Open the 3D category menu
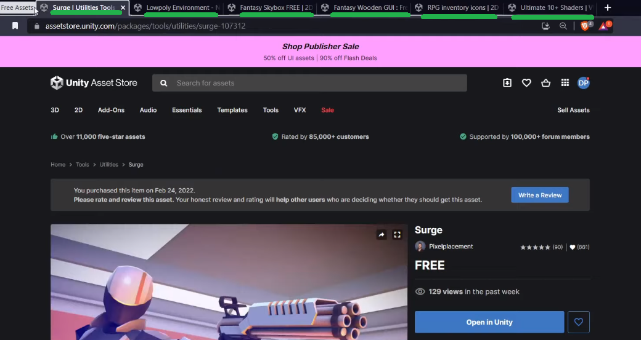Viewport: 641px width, 340px height. (x=55, y=110)
